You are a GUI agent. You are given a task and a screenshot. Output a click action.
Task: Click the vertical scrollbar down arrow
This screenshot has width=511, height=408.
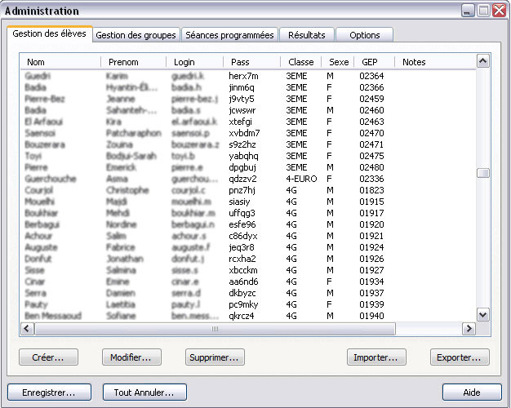click(x=482, y=315)
